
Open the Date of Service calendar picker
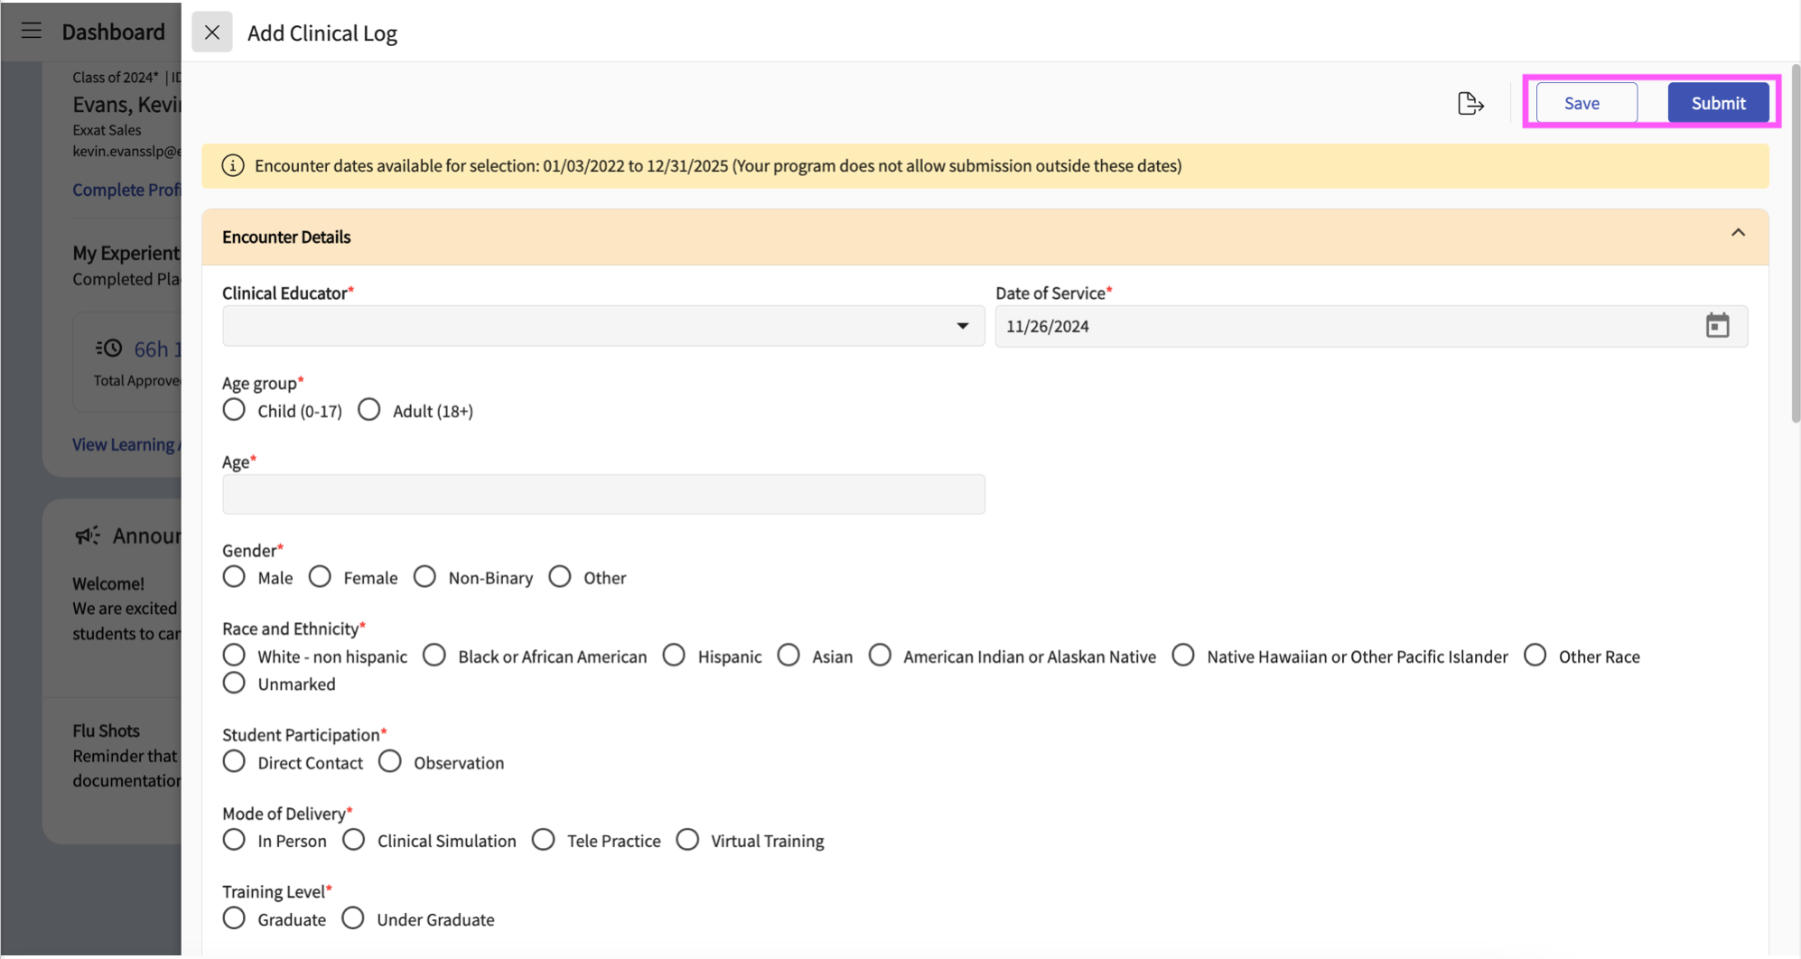[1717, 326]
